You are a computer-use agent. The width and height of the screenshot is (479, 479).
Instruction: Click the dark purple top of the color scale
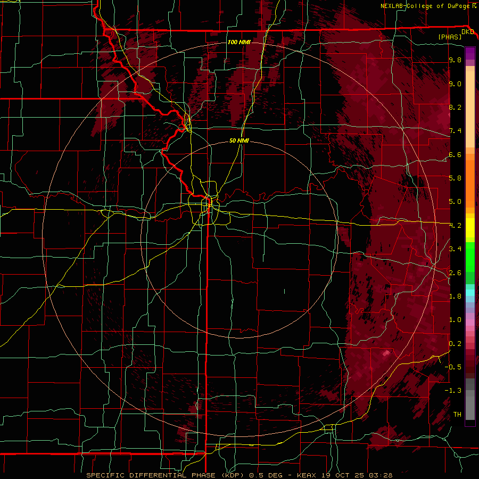click(470, 53)
